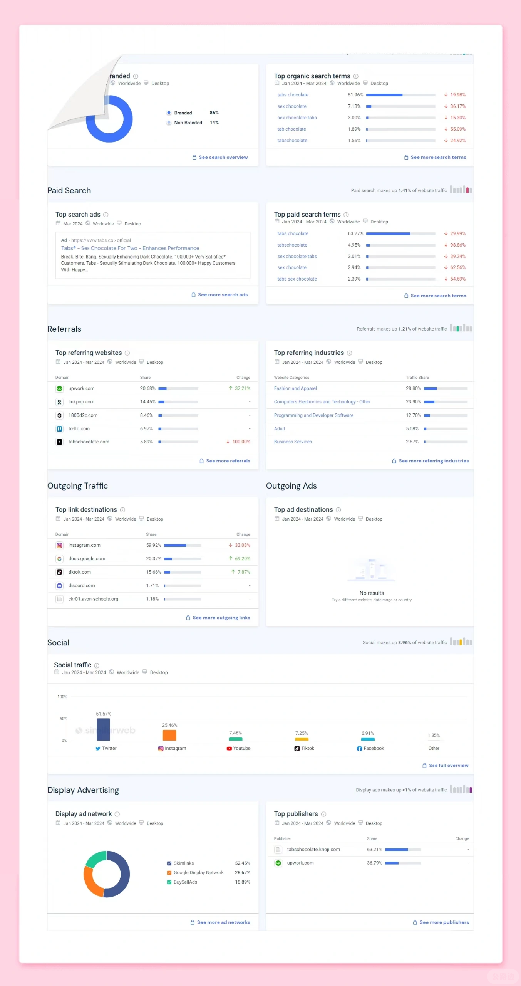Screen dimensions: 521x986
Task: Click 'linkpop.com' domain text
Action: pos(81,402)
